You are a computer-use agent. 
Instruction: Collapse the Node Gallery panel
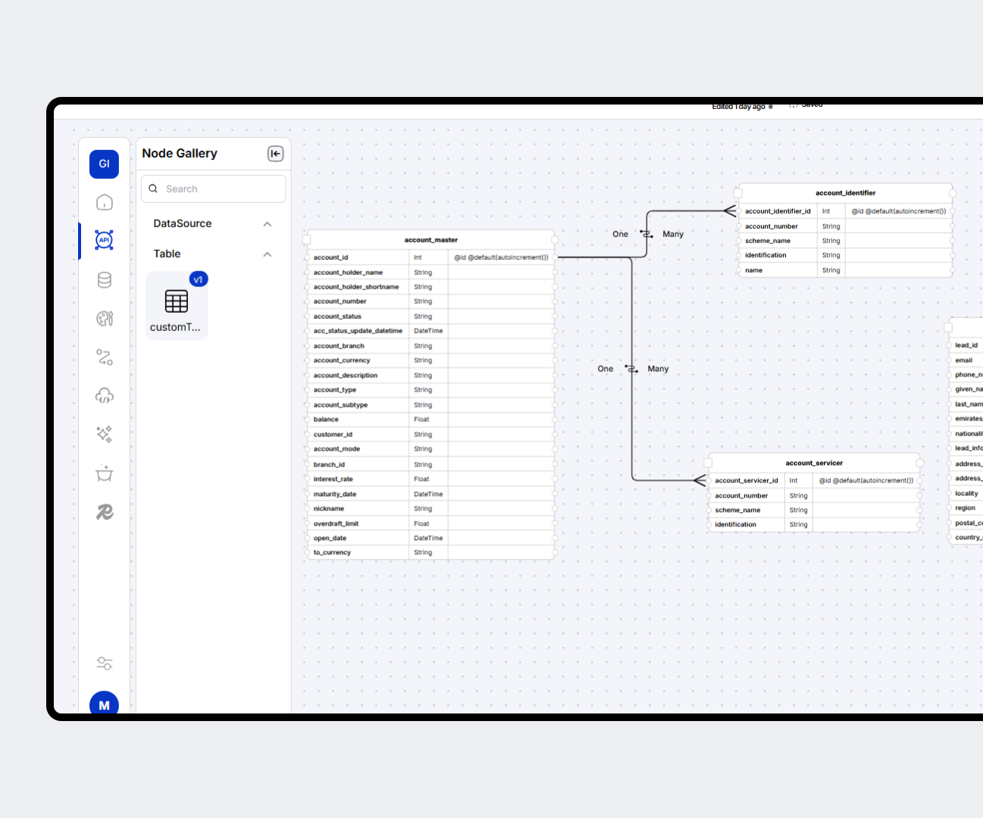click(275, 153)
